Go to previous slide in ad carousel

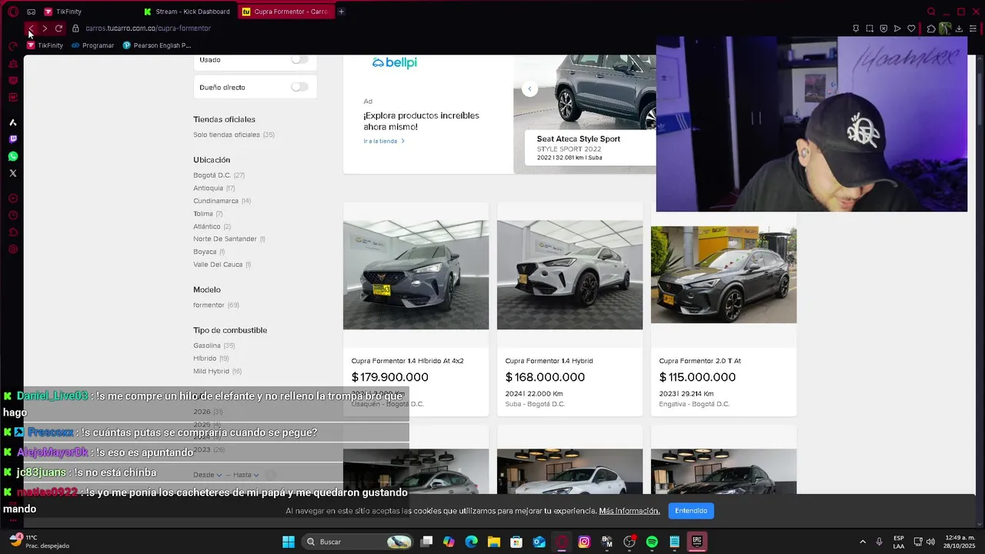pyautogui.click(x=529, y=88)
